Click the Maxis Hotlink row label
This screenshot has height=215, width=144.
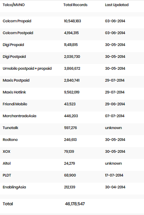point(14,92)
